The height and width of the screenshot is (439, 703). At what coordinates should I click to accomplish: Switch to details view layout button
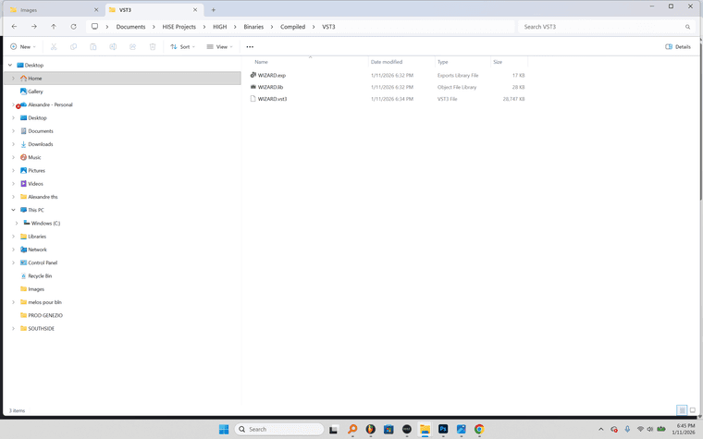coord(682,409)
